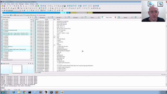167x94 pixels.
Task: Click the toolbar X cancel icon in top row
Action: tap(33, 6)
